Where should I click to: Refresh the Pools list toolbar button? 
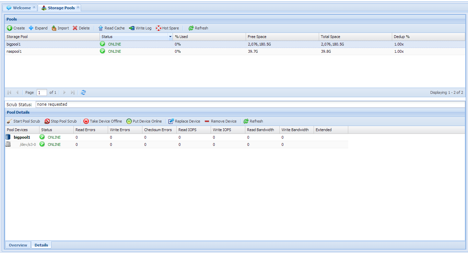click(198, 28)
